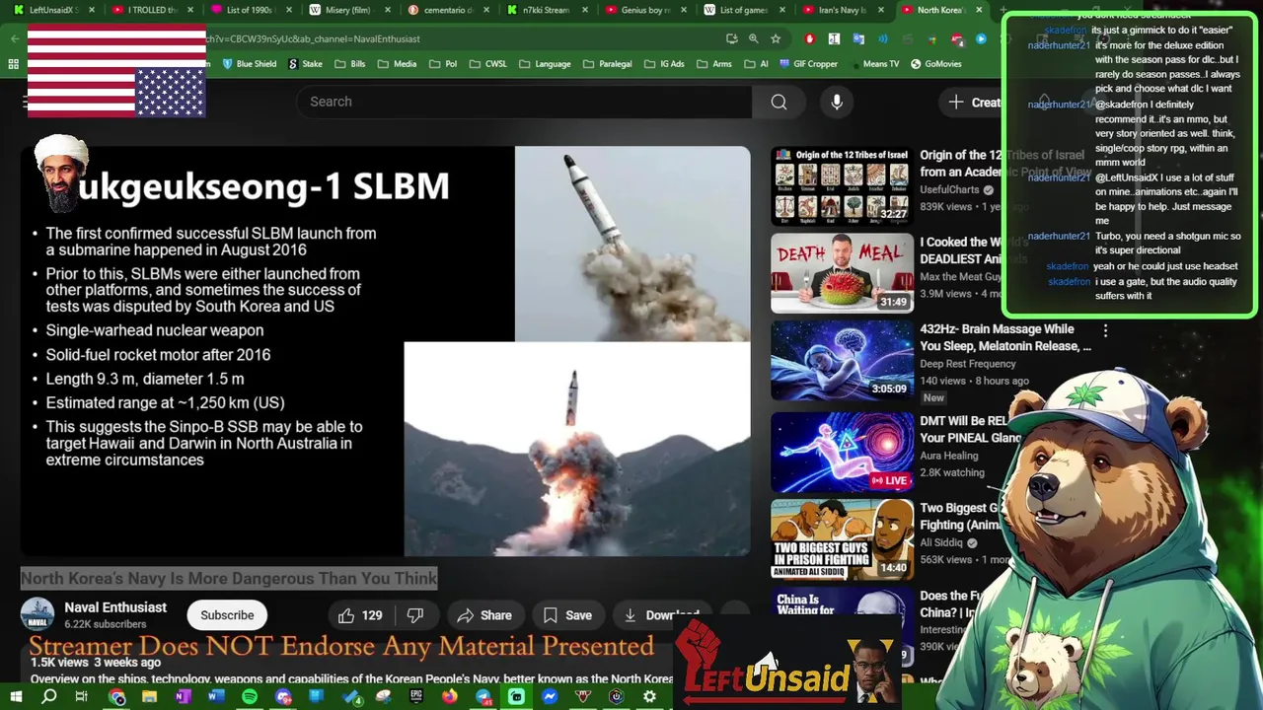
Task: Launch OneNote from taskbar
Action: tap(183, 697)
